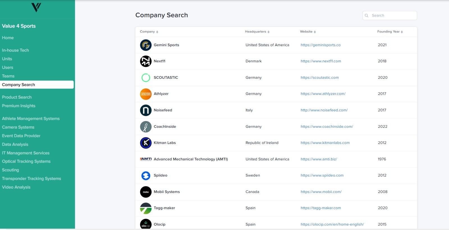Screen dimensions: 449x230
Task: Click the Tagg-maker logo
Action: 146,208
